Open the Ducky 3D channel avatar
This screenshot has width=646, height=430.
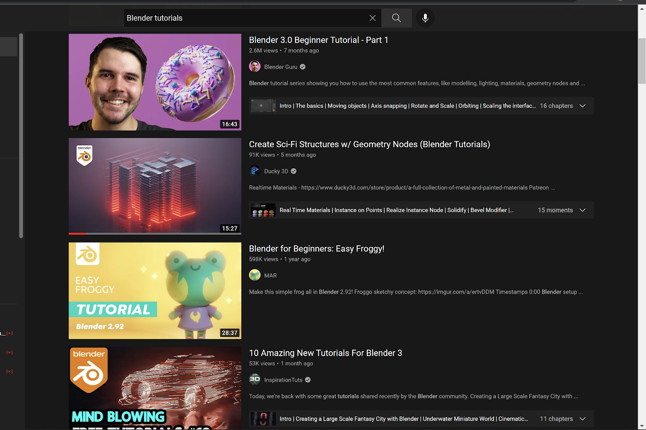[x=255, y=171]
